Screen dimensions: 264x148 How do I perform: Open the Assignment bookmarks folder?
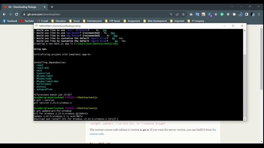pos(132,21)
